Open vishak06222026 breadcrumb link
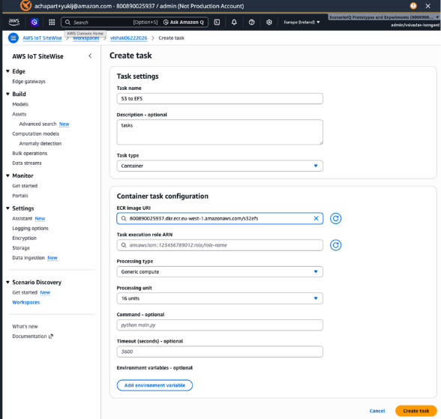Viewport: 441px width, 419px height. point(128,38)
